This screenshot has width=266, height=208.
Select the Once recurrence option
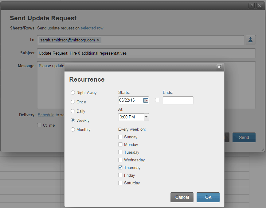click(73, 102)
